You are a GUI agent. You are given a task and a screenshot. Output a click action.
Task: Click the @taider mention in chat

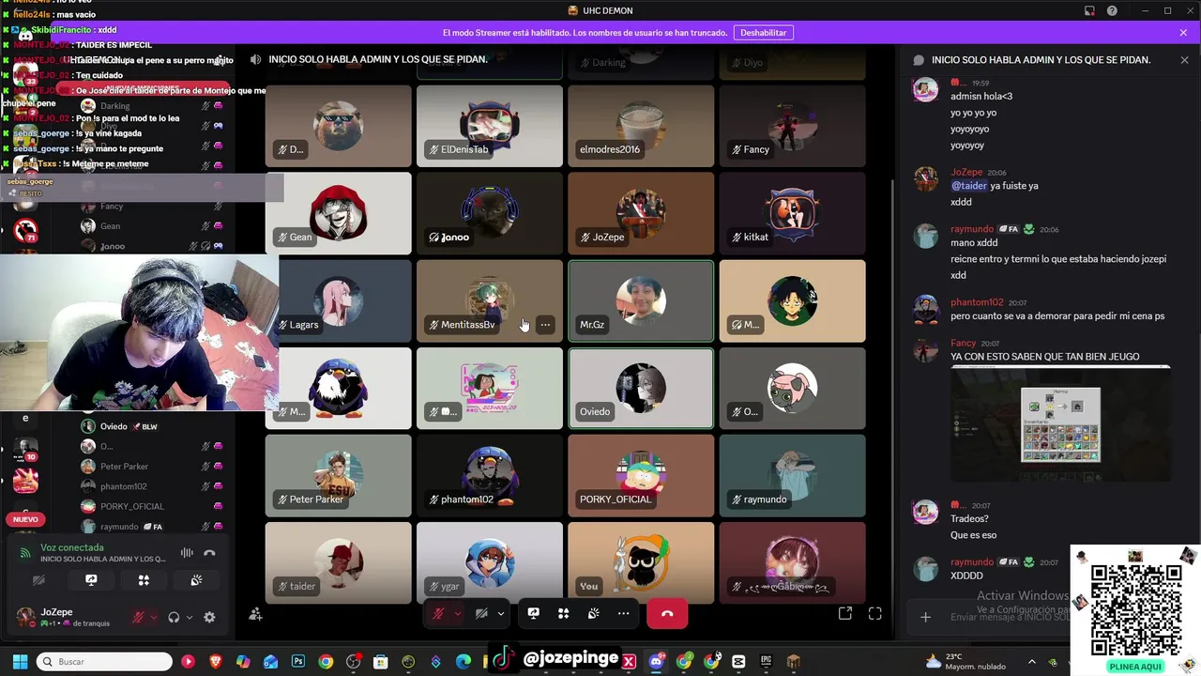click(969, 186)
